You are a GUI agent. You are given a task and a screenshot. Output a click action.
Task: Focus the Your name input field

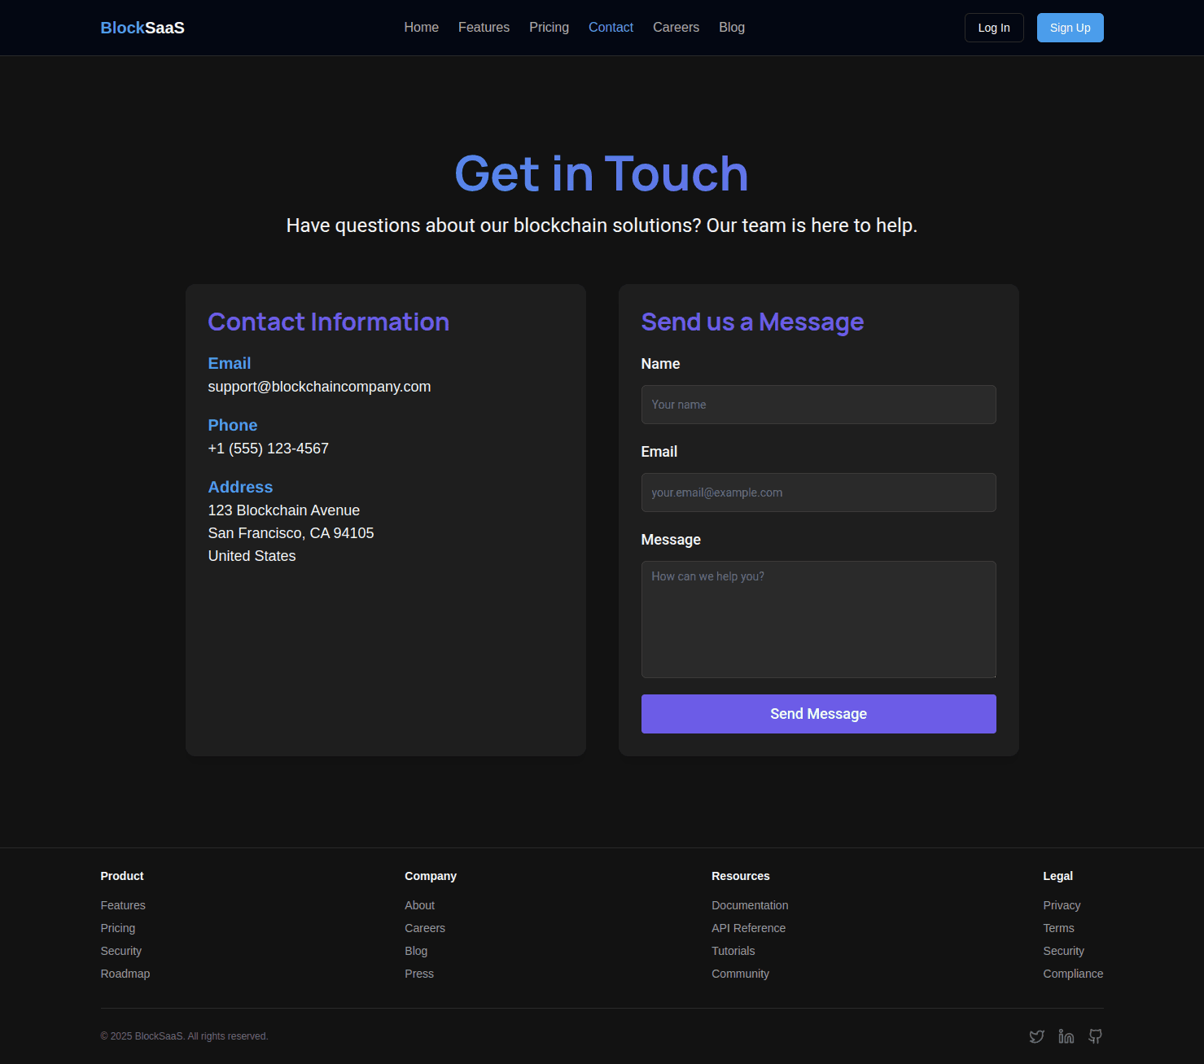(x=818, y=405)
